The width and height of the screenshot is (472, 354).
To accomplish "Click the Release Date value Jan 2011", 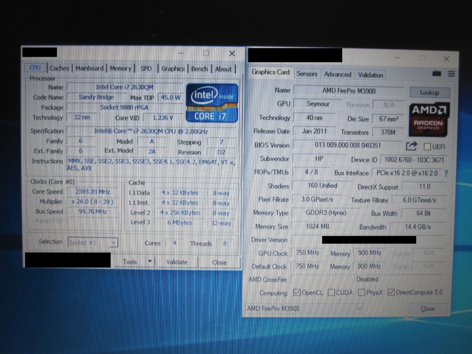I will pyautogui.click(x=314, y=131).
